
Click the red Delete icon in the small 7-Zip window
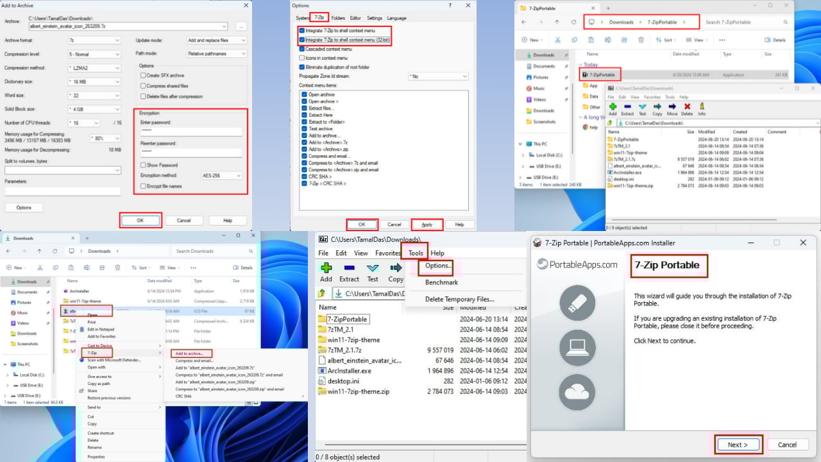coord(687,107)
